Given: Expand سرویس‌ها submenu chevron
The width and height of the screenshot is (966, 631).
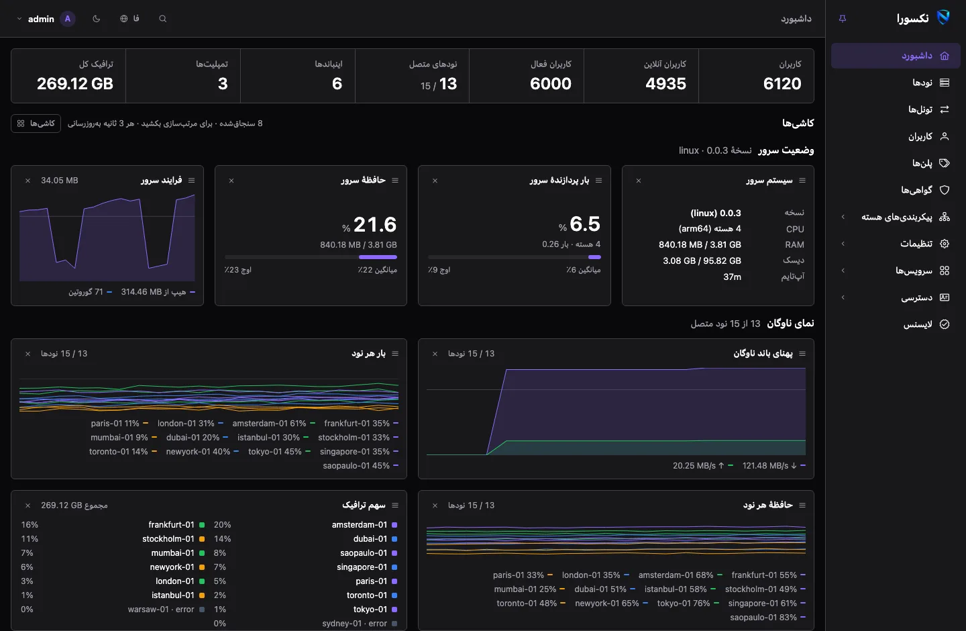Looking at the screenshot, I should (843, 271).
